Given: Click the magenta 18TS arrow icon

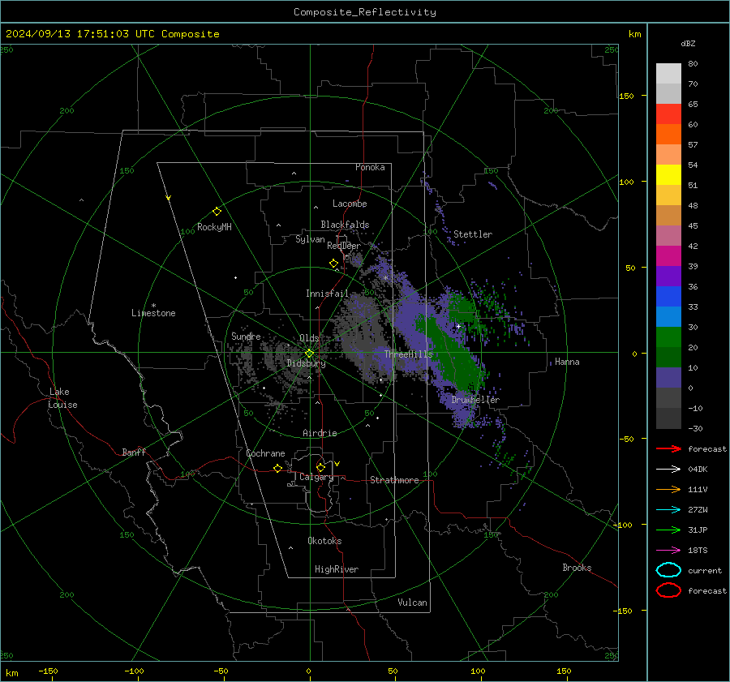Looking at the screenshot, I should (x=668, y=551).
